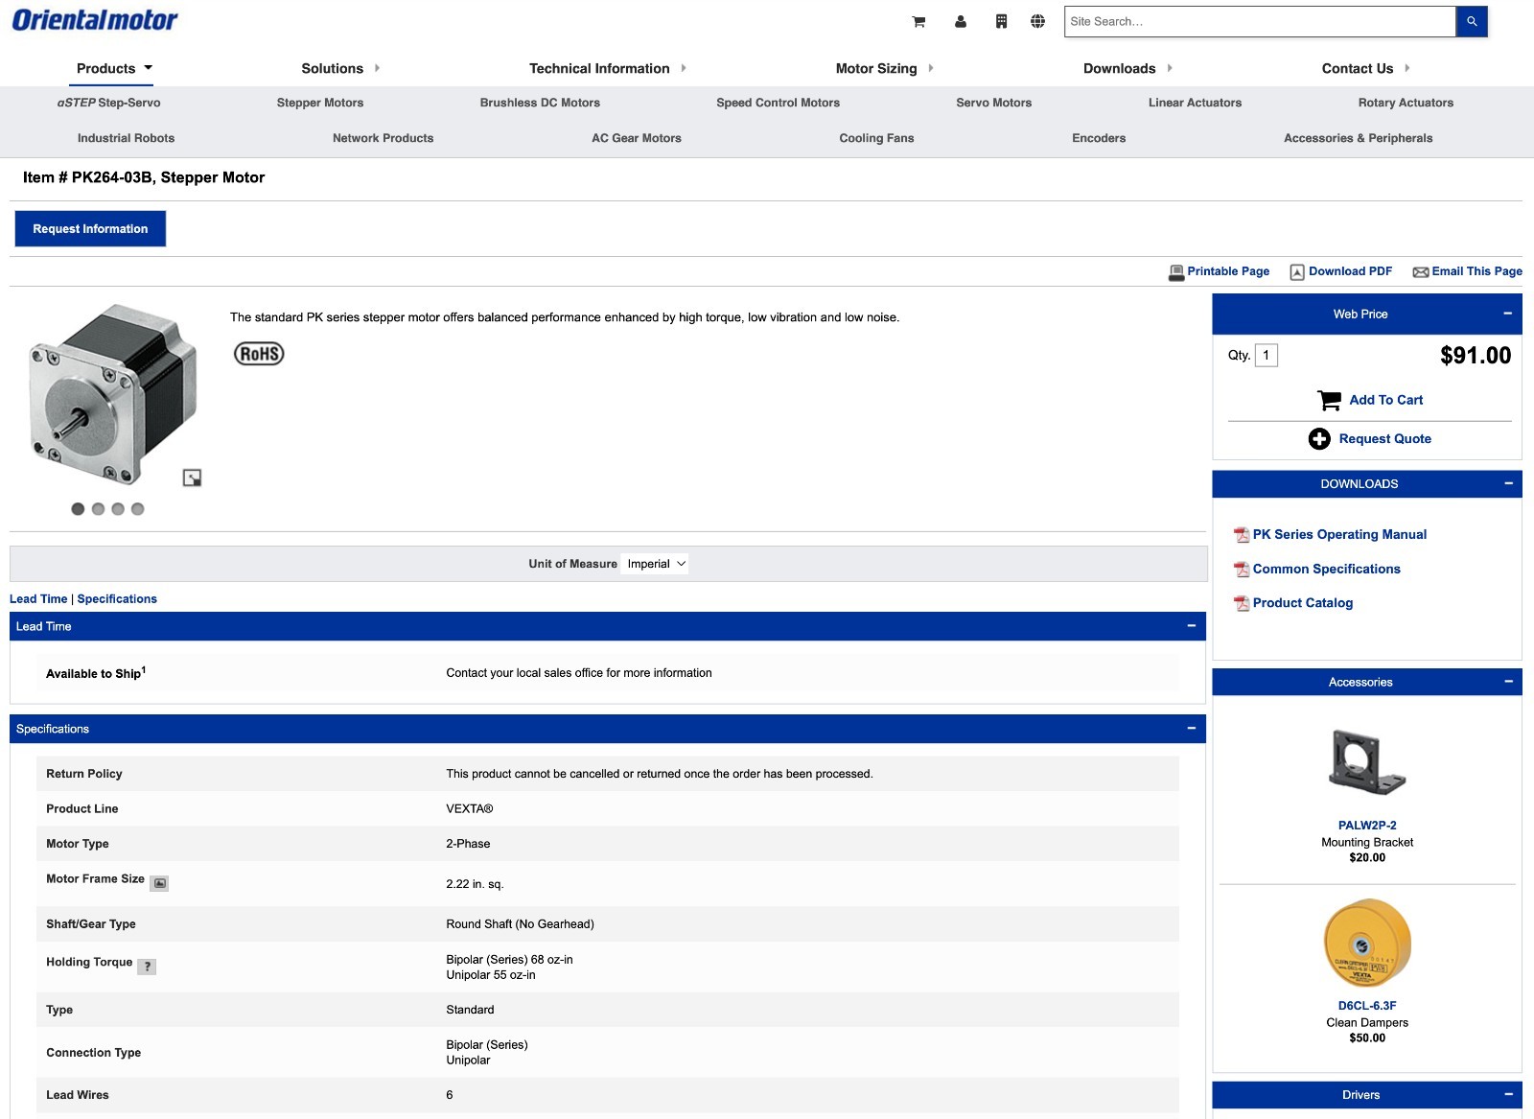Click the PK264-03B stepper motor product image

point(113,394)
